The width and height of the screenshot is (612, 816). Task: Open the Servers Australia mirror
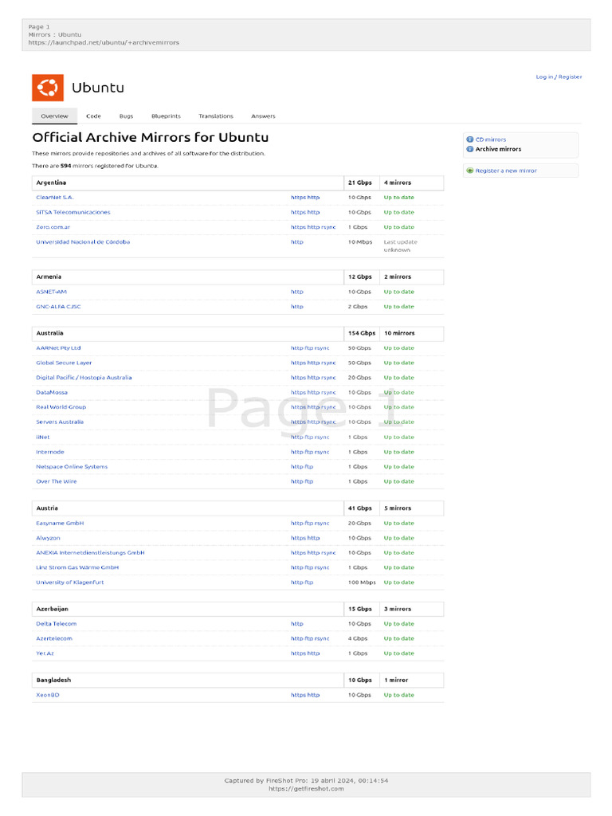pyautogui.click(x=60, y=422)
